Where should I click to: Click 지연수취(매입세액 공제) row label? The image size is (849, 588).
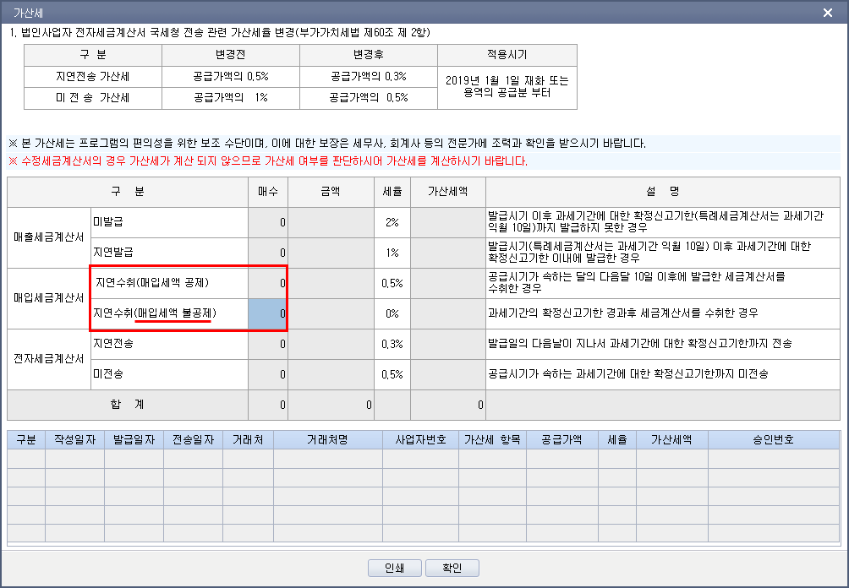click(x=169, y=283)
